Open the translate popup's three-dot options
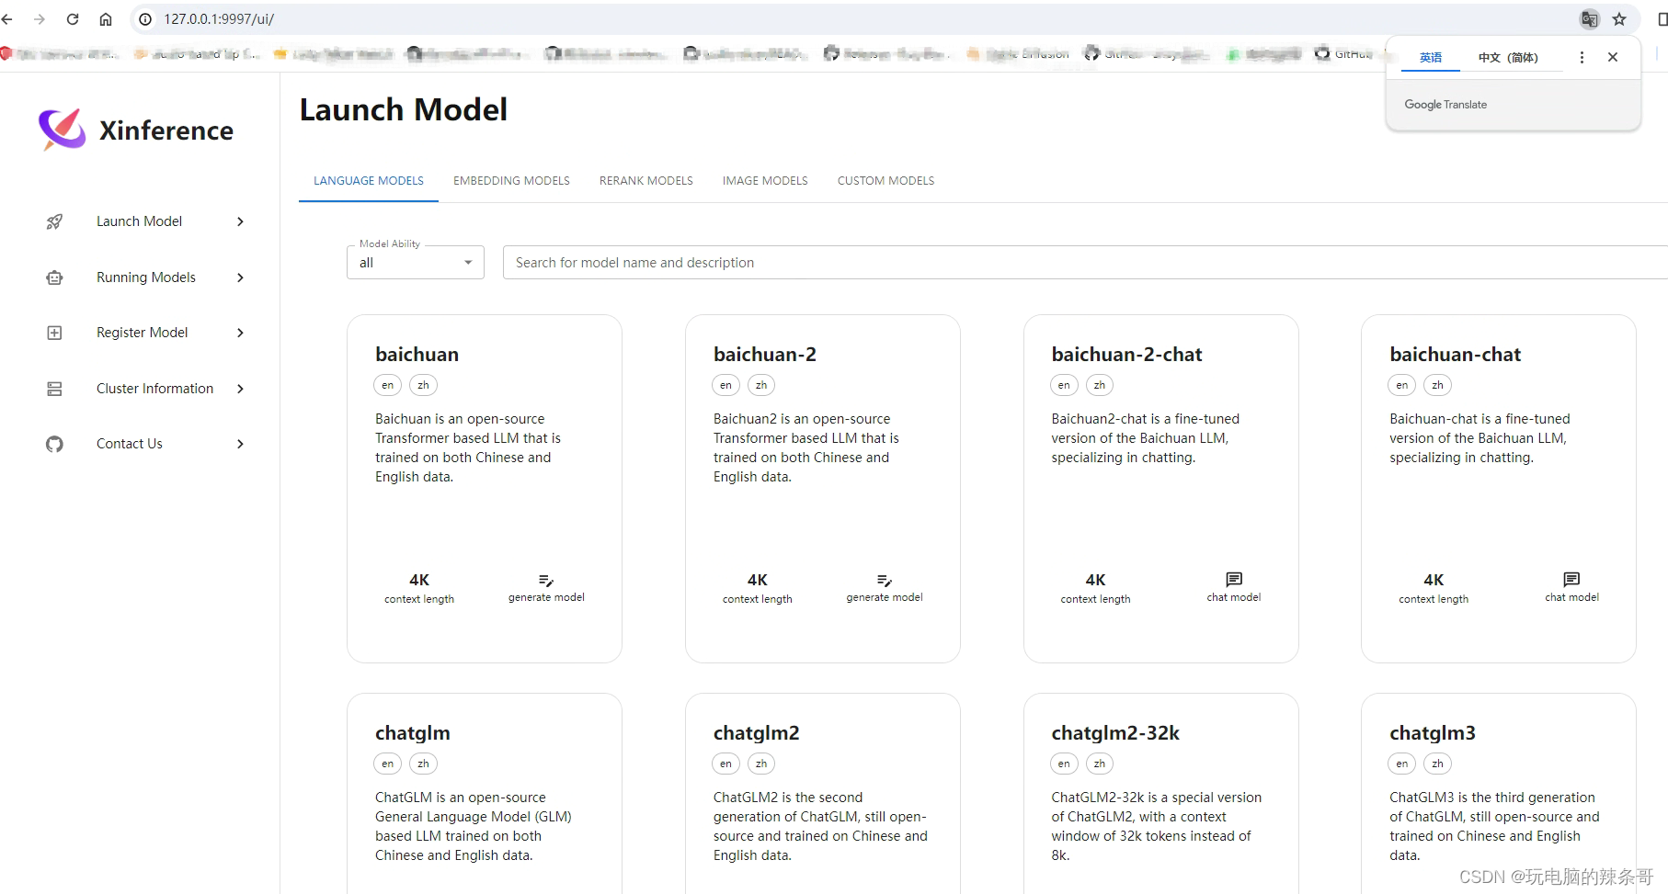Image resolution: width=1668 pixels, height=894 pixels. coord(1582,57)
